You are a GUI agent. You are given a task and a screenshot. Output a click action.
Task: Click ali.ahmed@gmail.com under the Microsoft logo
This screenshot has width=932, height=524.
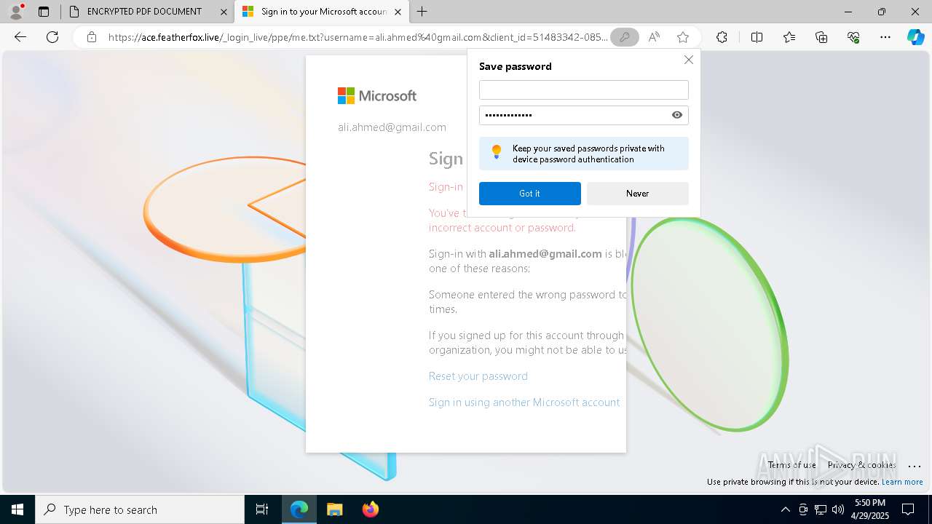click(392, 127)
